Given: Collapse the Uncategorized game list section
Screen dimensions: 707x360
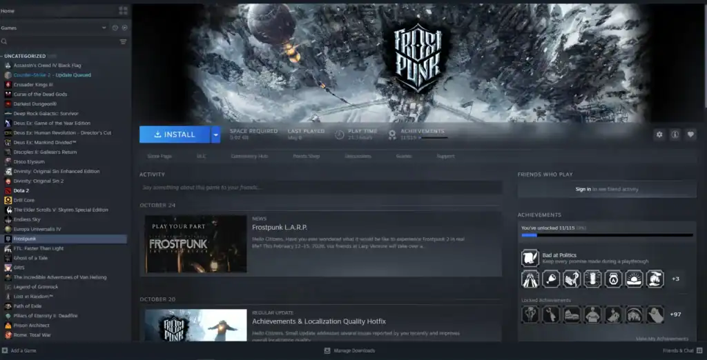Looking at the screenshot, I should (x=3, y=56).
